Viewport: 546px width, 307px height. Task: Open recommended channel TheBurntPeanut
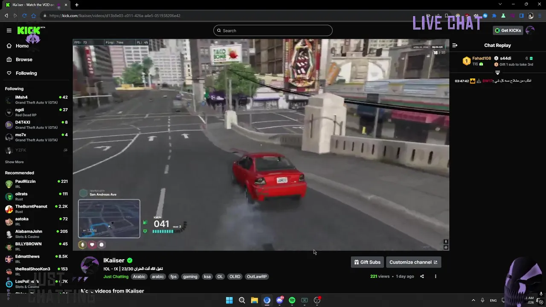pos(36,209)
